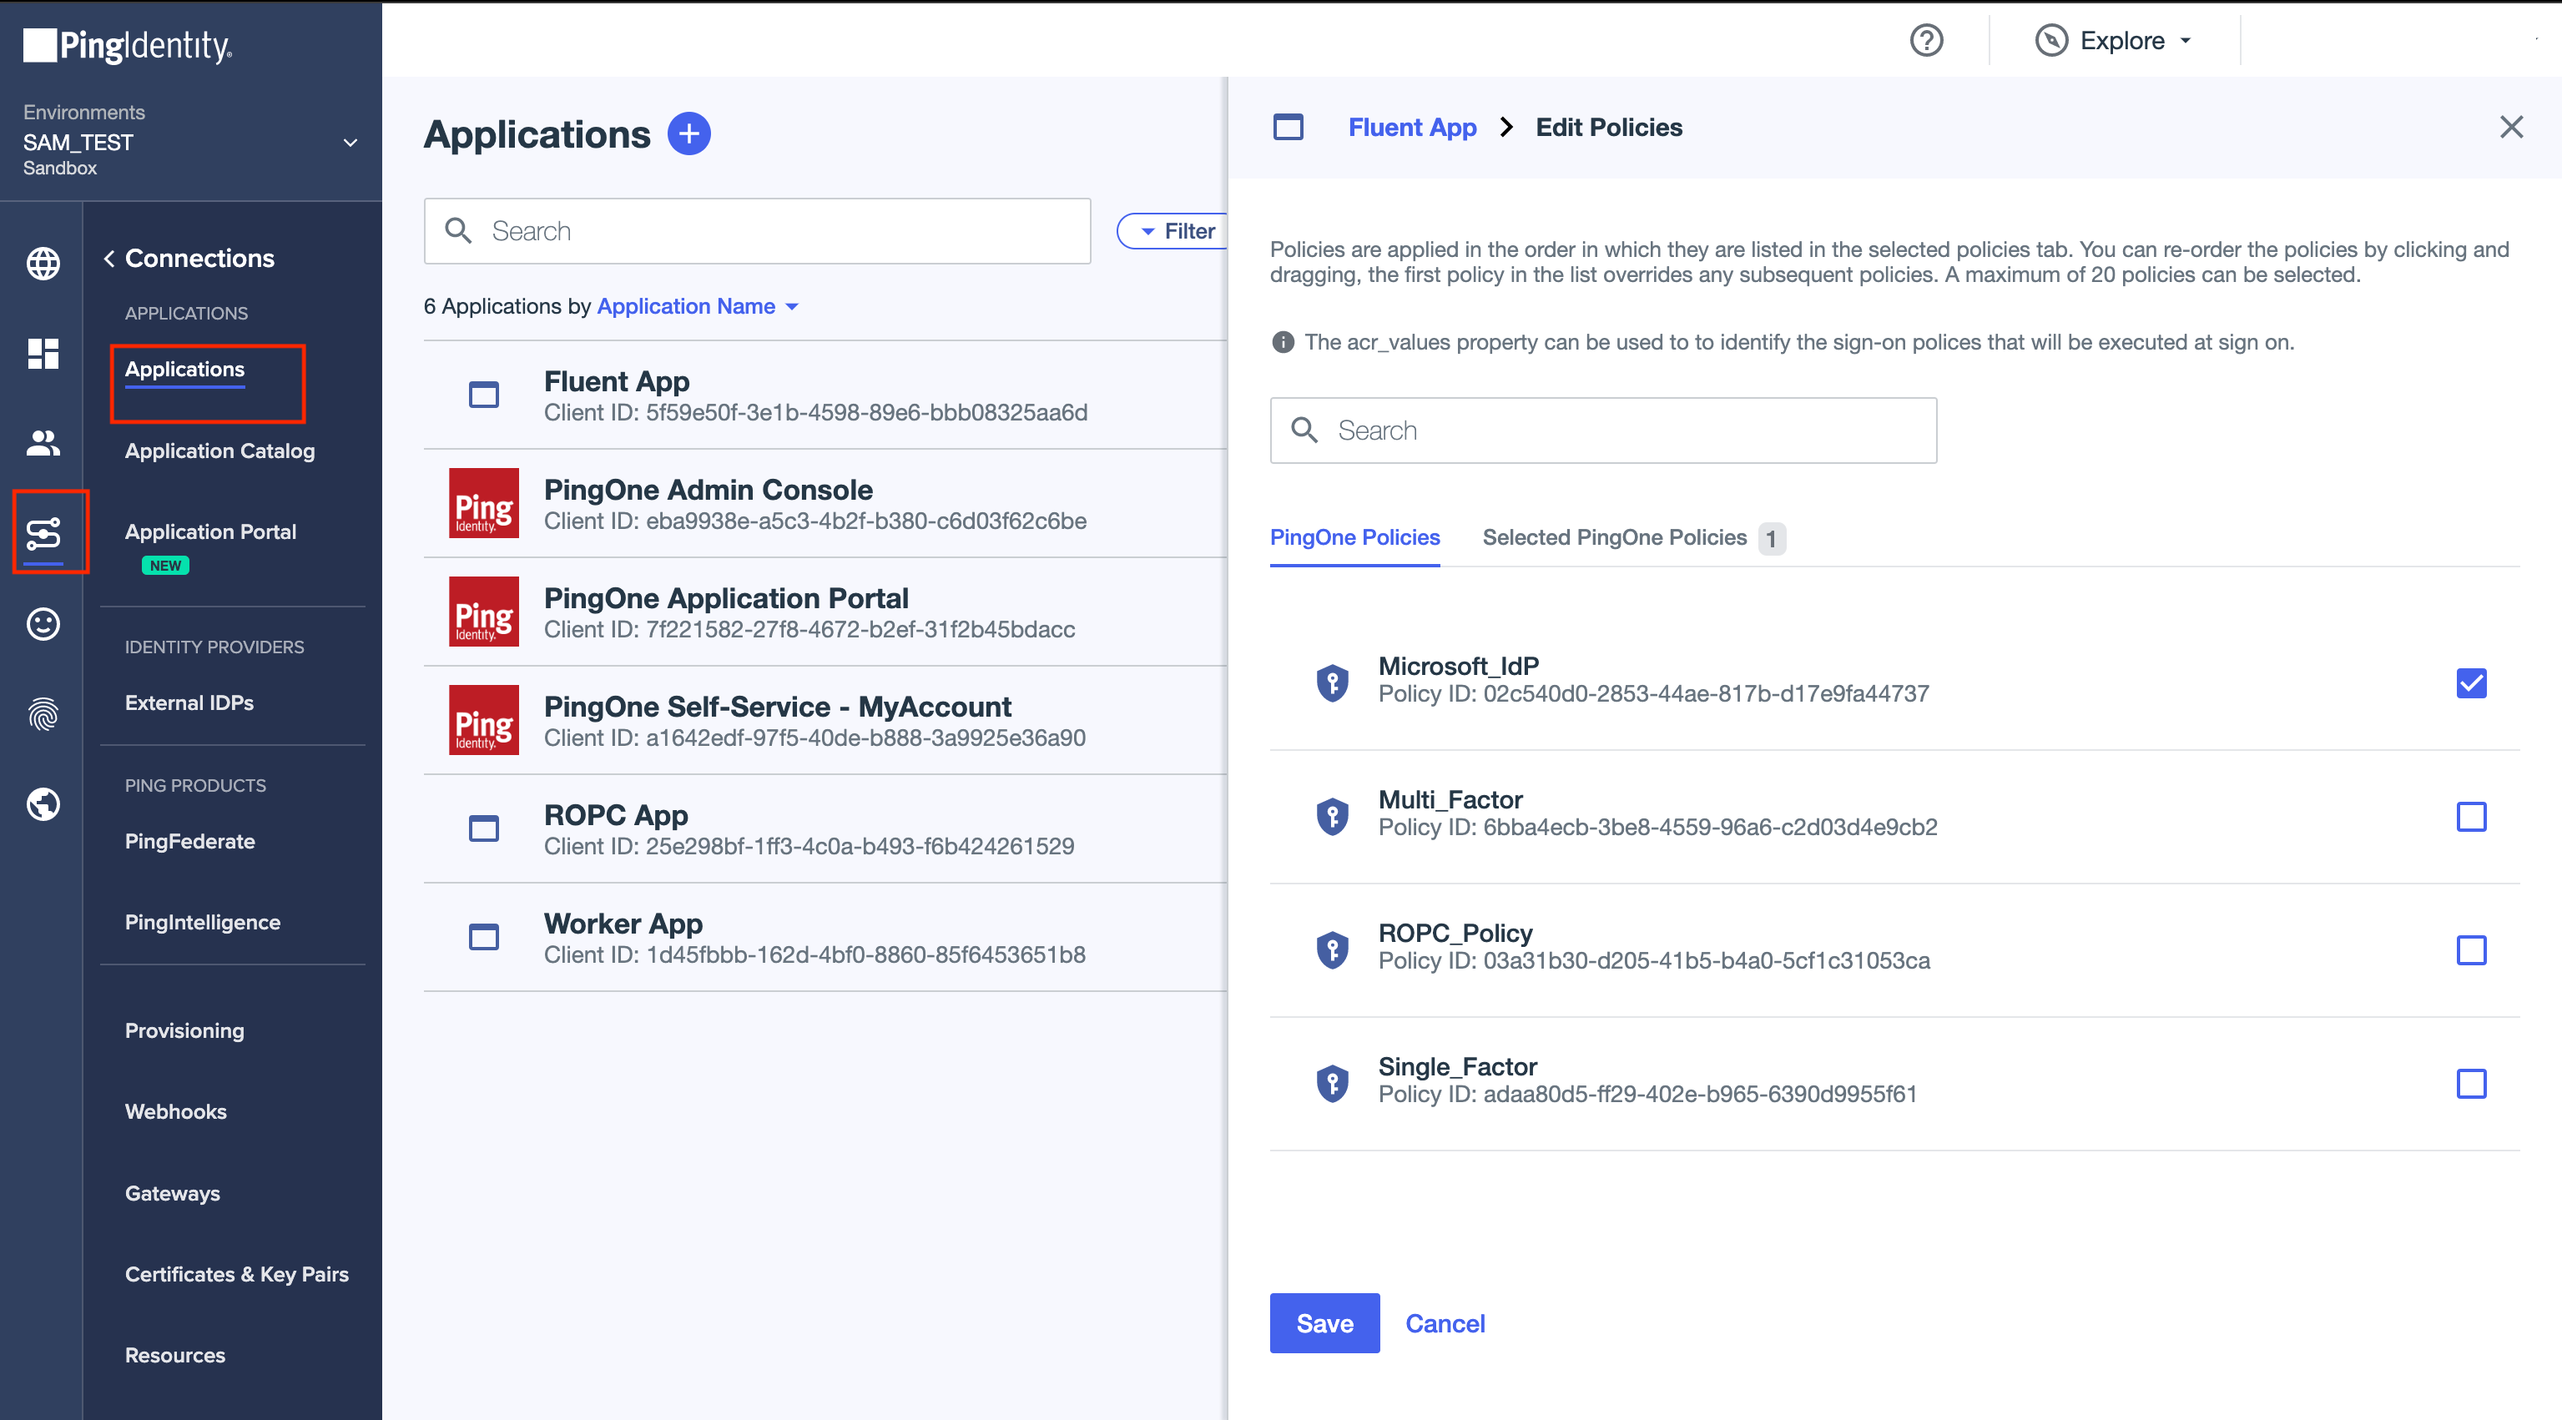Uncheck the Microsoft_IdP policy checkbox
This screenshot has width=2562, height=1420.
pyautogui.click(x=2470, y=683)
